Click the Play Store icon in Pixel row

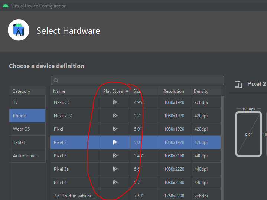coord(115,129)
